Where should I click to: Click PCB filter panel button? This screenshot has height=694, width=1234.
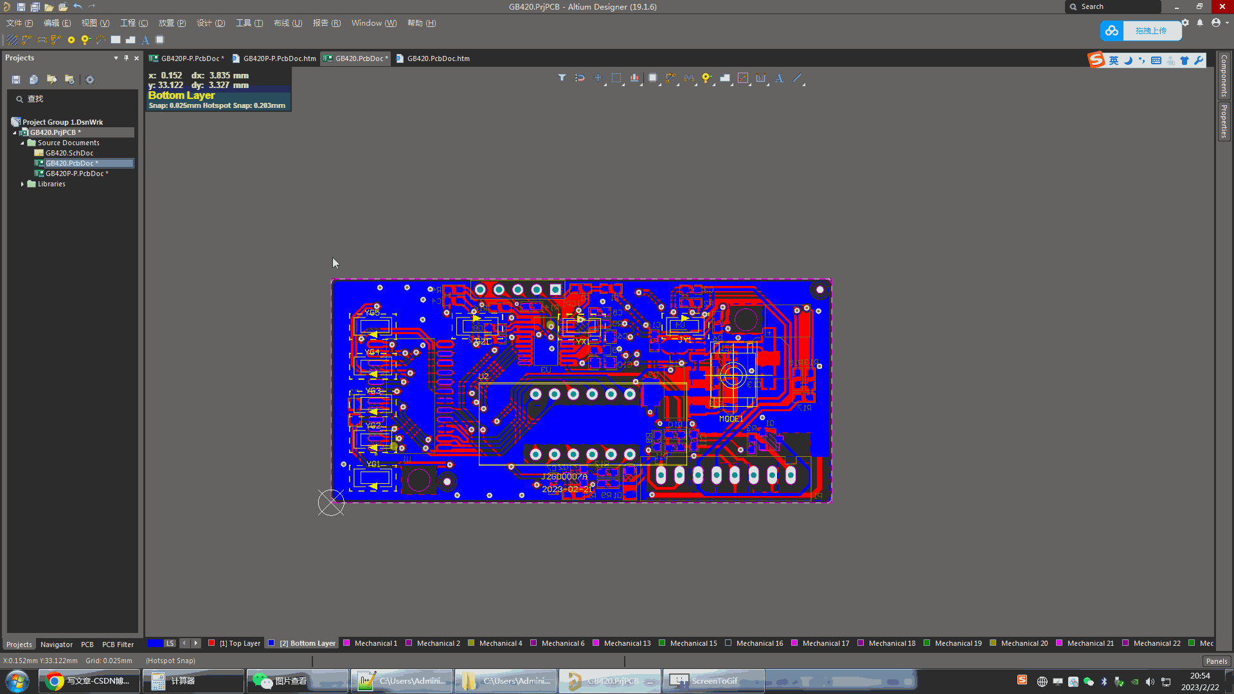point(119,643)
